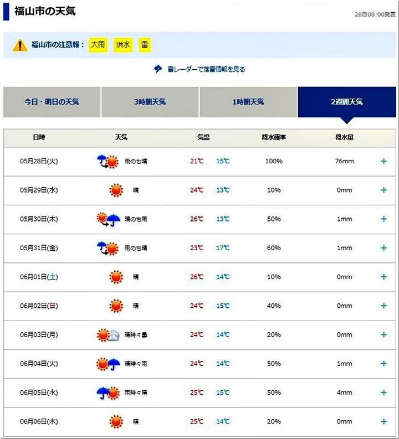Viewport: 399px width, 439px height.
Task: Click sun and cloud icon for 06月03日
Action: click(x=108, y=335)
